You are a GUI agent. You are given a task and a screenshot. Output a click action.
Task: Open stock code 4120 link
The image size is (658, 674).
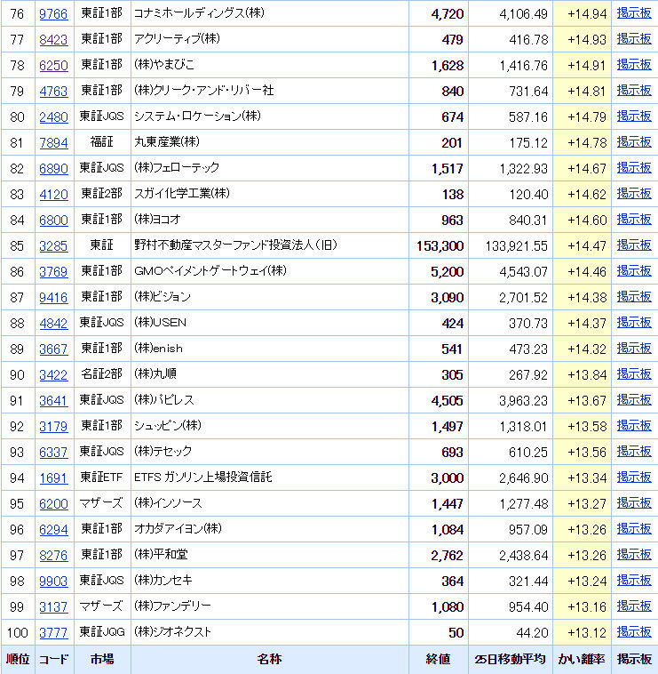[x=53, y=195]
